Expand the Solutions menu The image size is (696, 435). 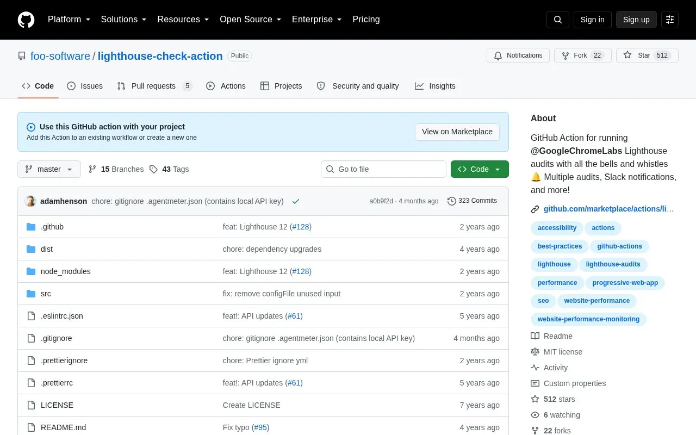click(x=123, y=20)
